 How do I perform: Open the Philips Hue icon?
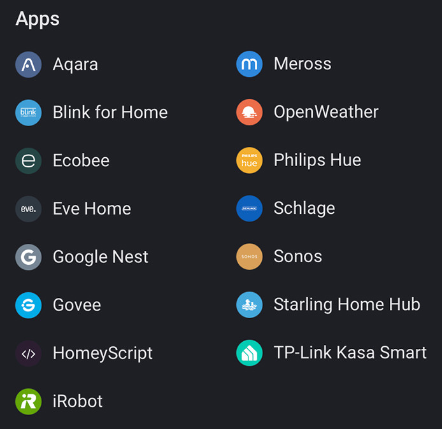249,160
